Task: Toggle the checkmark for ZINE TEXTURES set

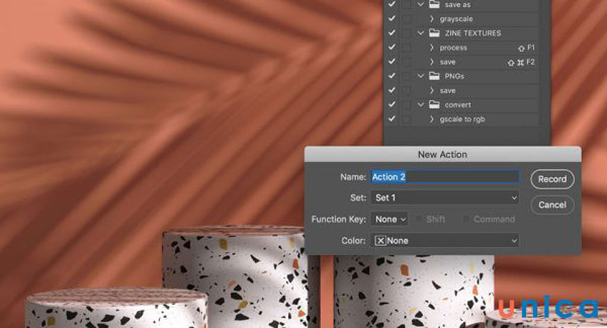Action: [x=392, y=33]
